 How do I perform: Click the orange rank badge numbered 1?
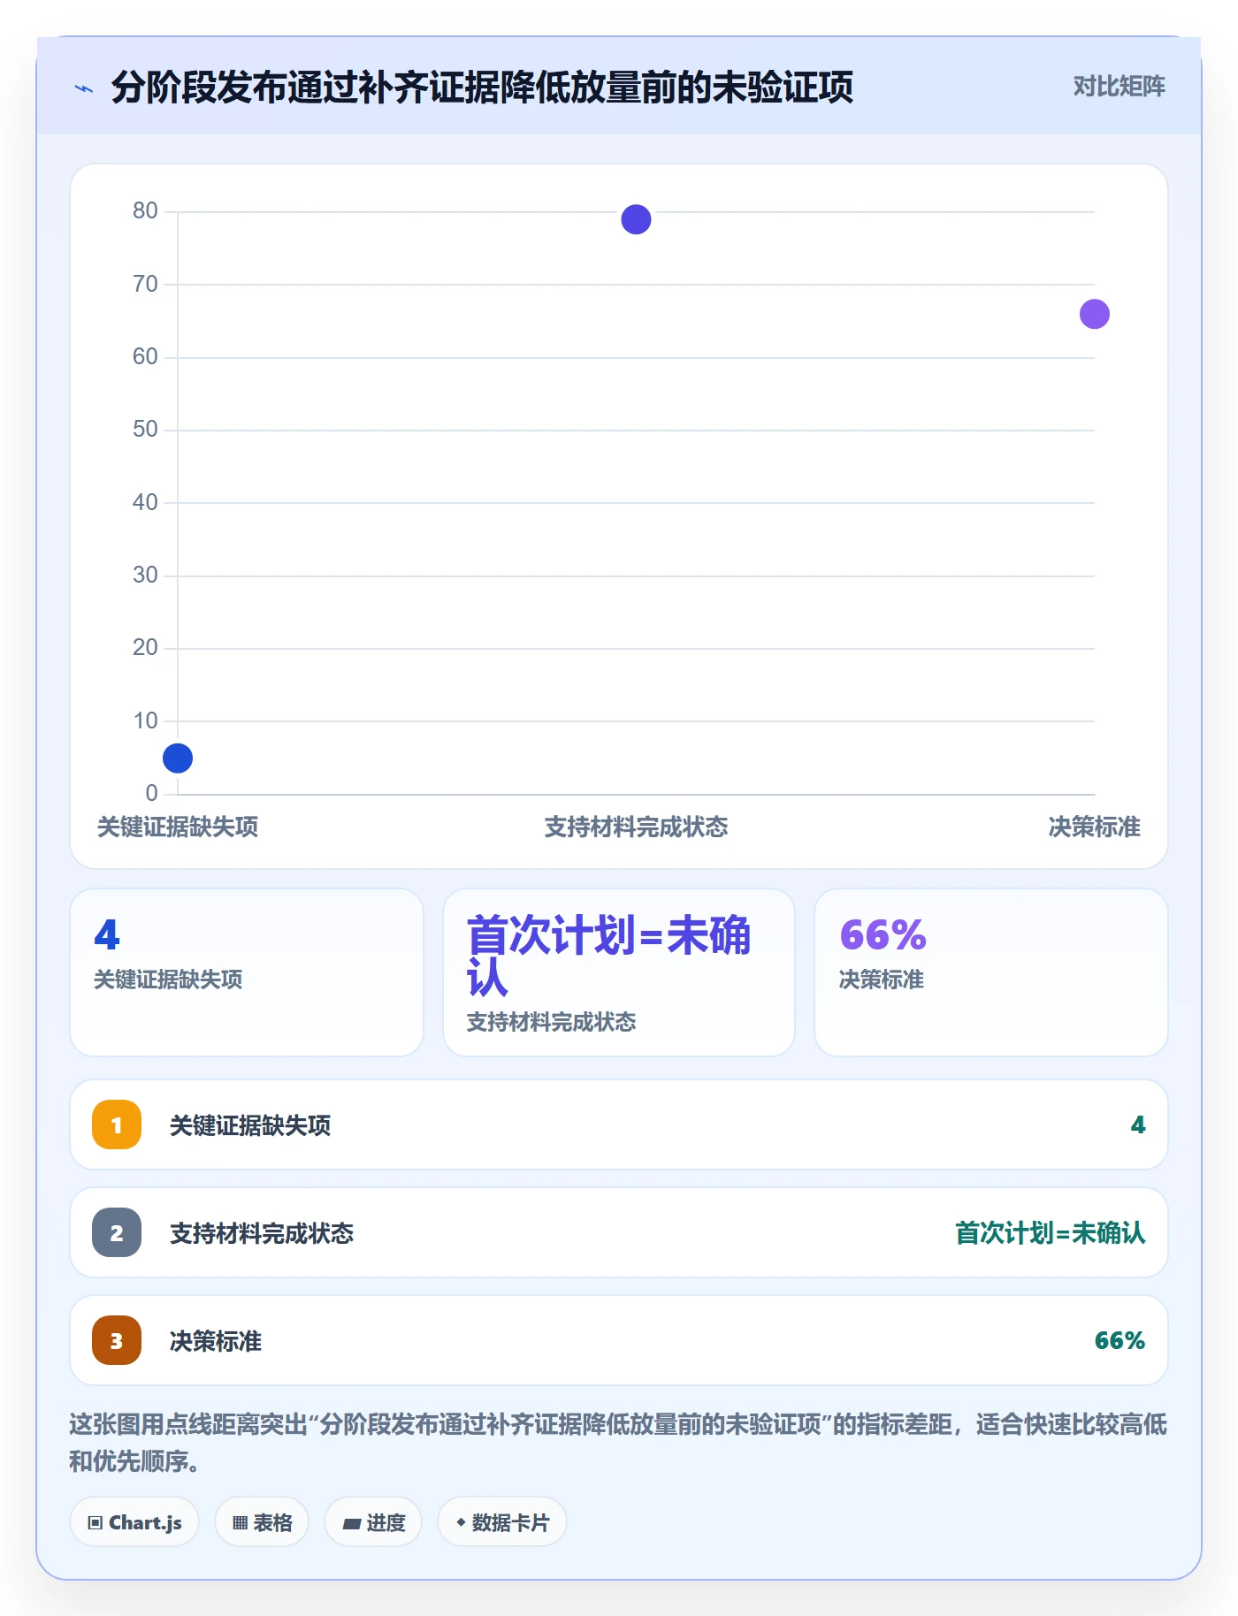(117, 1124)
